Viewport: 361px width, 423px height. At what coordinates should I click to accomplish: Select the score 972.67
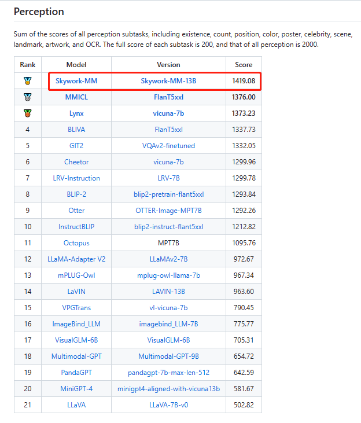coord(244,259)
